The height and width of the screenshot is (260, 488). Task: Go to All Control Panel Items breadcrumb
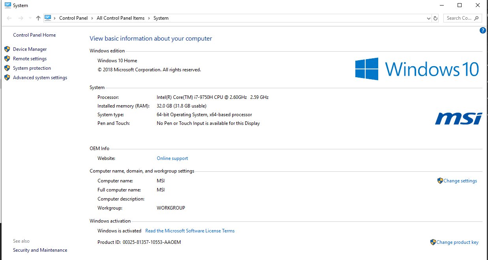(x=120, y=18)
